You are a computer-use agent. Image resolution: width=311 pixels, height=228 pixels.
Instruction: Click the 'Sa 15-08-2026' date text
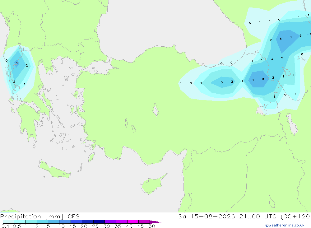(207, 216)
